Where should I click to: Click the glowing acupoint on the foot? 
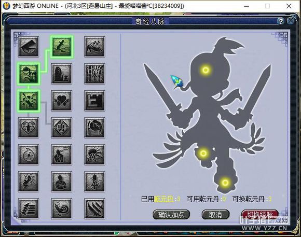pyautogui.click(x=225, y=183)
